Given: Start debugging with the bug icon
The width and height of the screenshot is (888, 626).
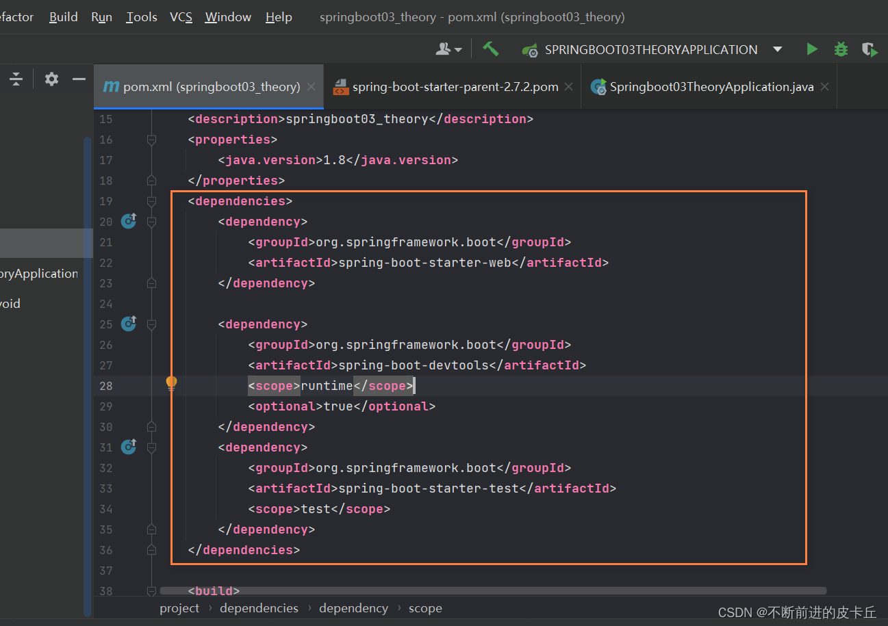Looking at the screenshot, I should pyautogui.click(x=841, y=49).
